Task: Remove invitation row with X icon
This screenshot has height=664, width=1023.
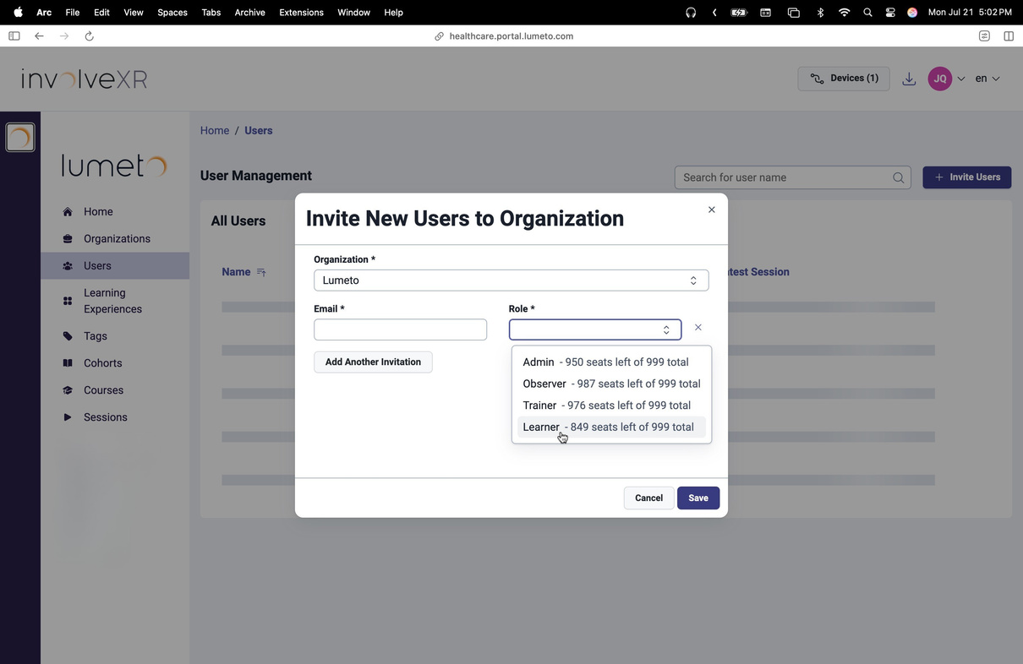Action: coord(697,328)
